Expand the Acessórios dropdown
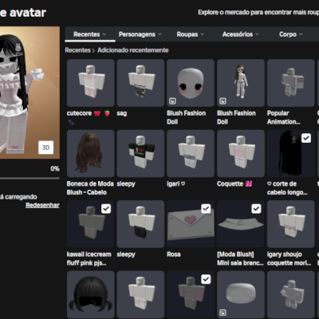This screenshot has height=319, width=319. click(240, 34)
